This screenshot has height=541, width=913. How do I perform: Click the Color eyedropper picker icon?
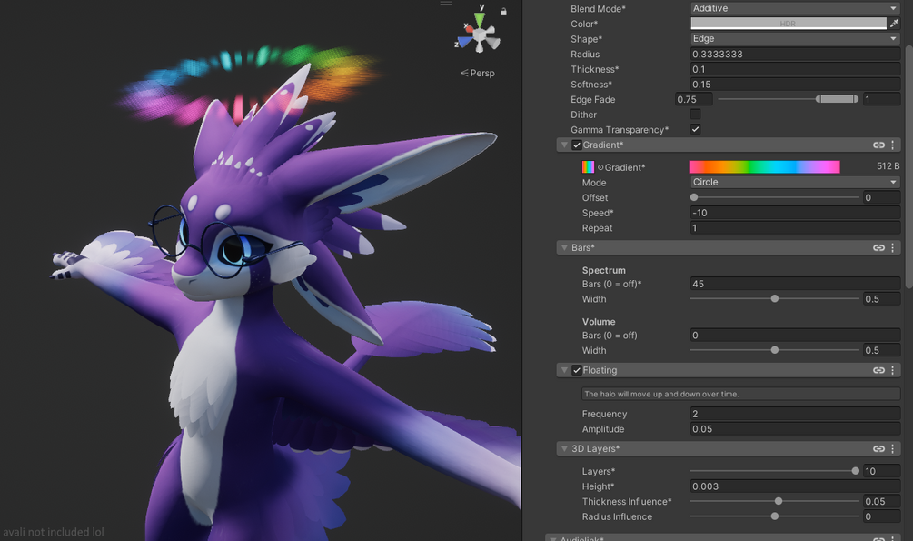coord(894,24)
